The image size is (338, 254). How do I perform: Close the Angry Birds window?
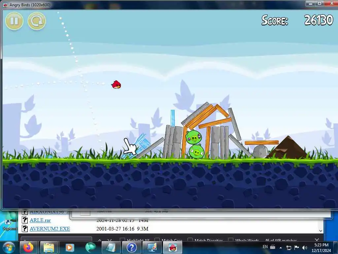pyautogui.click(x=332, y=3)
